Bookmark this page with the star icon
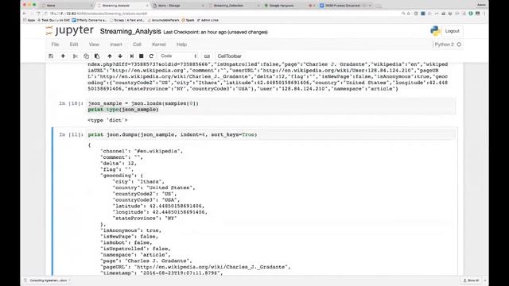 click(409, 14)
